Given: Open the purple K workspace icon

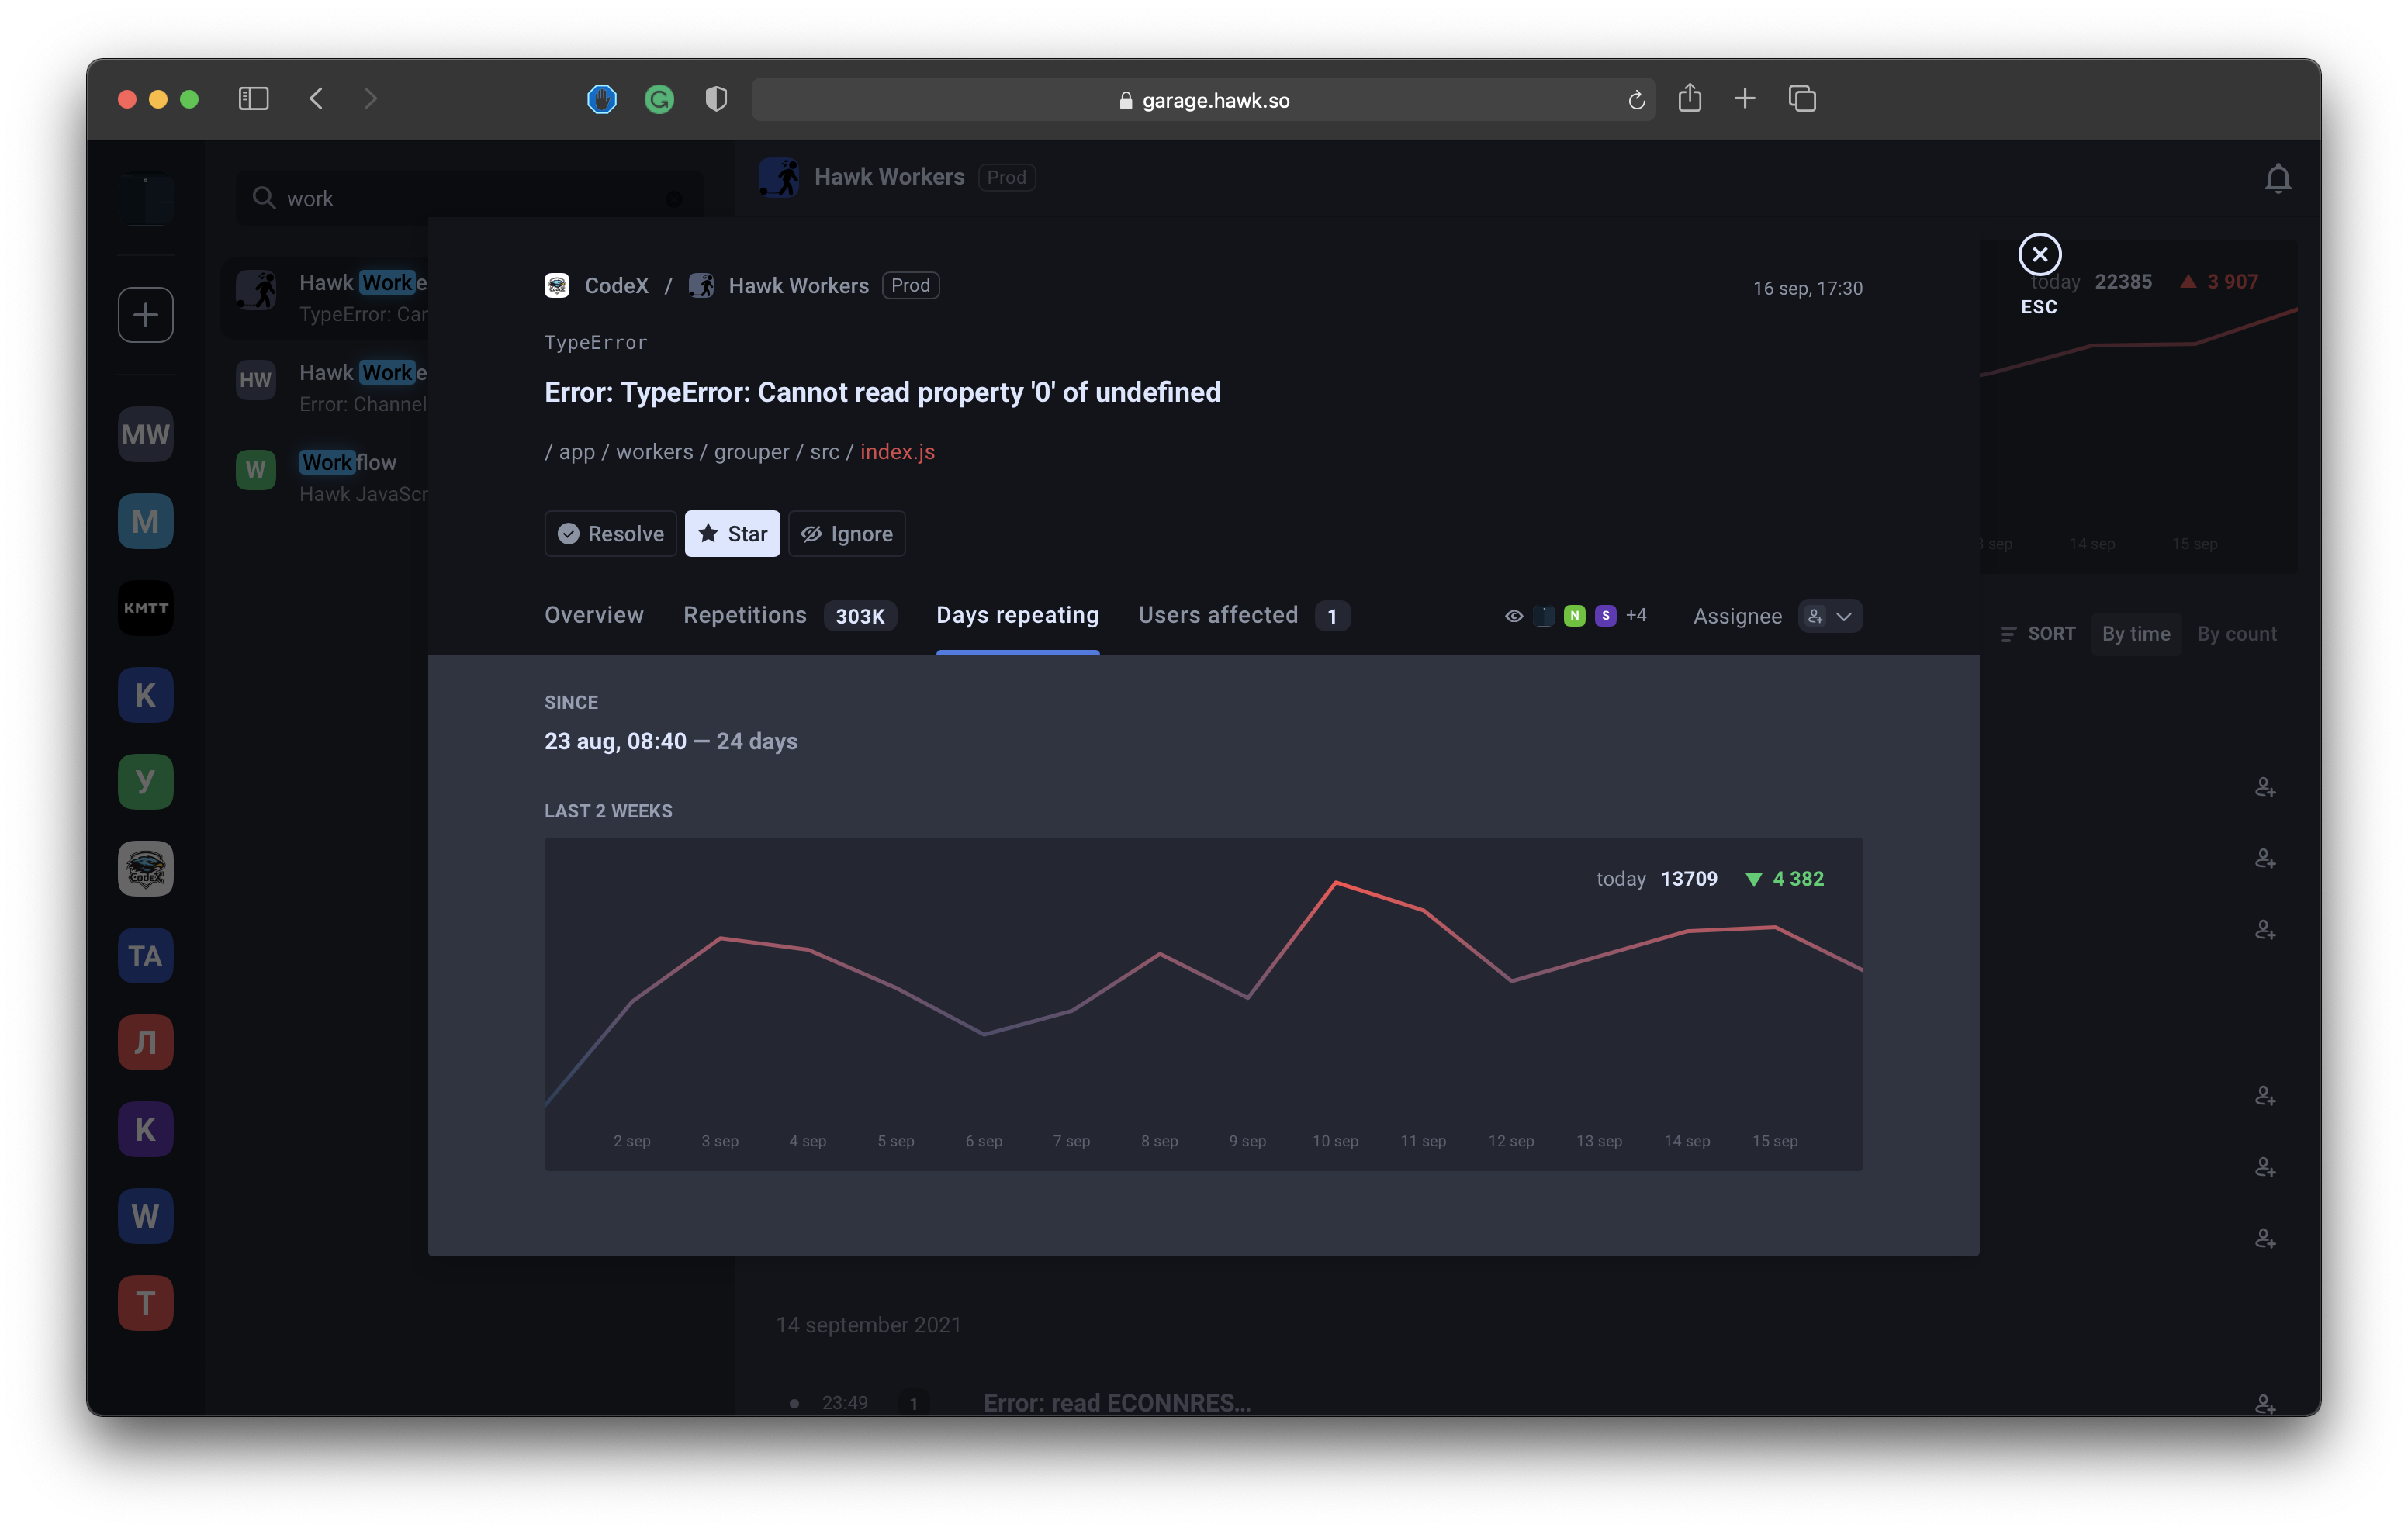Looking at the screenshot, I should [146, 1129].
